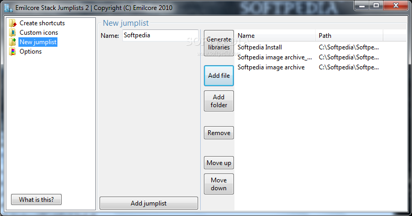The image size is (412, 216).
Task: Click the Options colorful icon
Action: (x=13, y=52)
